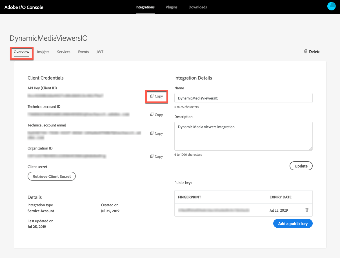Open Downloads in the top navigation

[x=198, y=7]
